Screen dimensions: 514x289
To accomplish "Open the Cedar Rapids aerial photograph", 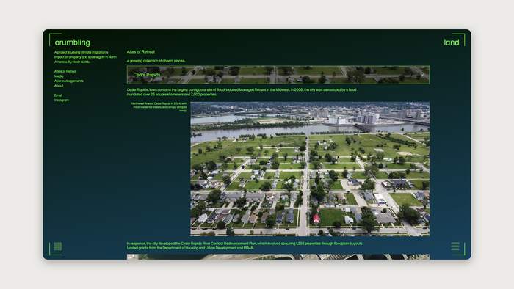I will [310, 169].
